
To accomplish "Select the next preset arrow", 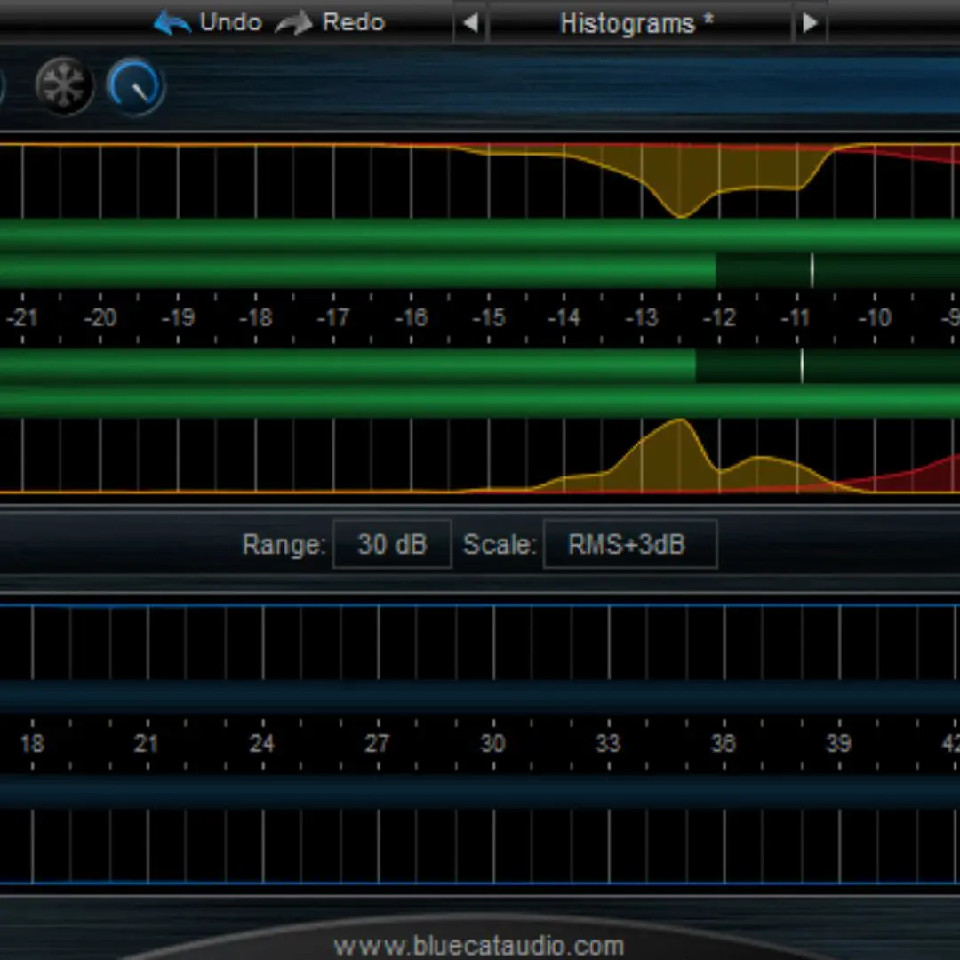I will click(x=810, y=23).
